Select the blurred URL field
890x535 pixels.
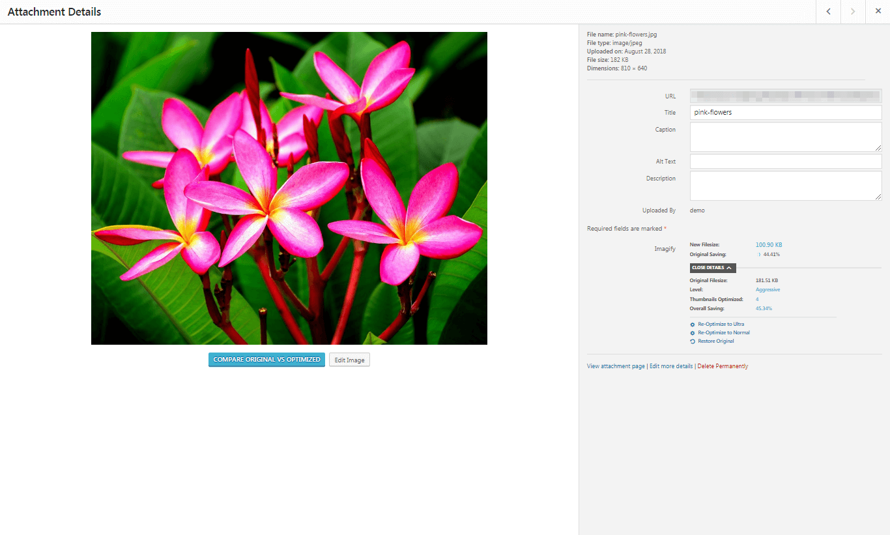785,96
